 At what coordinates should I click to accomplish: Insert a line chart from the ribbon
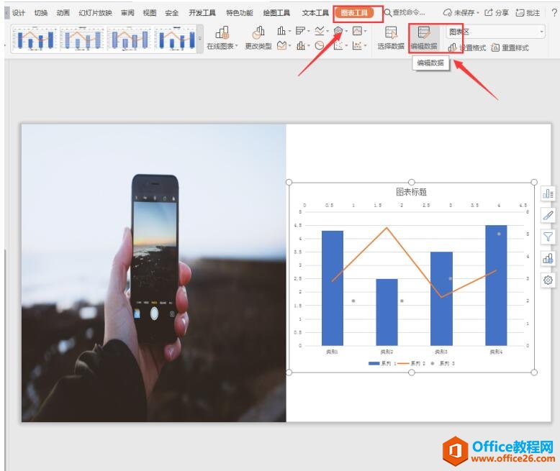tap(320, 31)
